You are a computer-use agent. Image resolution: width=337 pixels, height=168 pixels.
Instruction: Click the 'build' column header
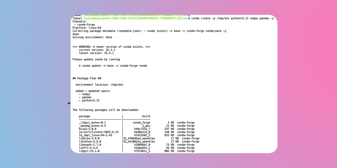coord(146,116)
